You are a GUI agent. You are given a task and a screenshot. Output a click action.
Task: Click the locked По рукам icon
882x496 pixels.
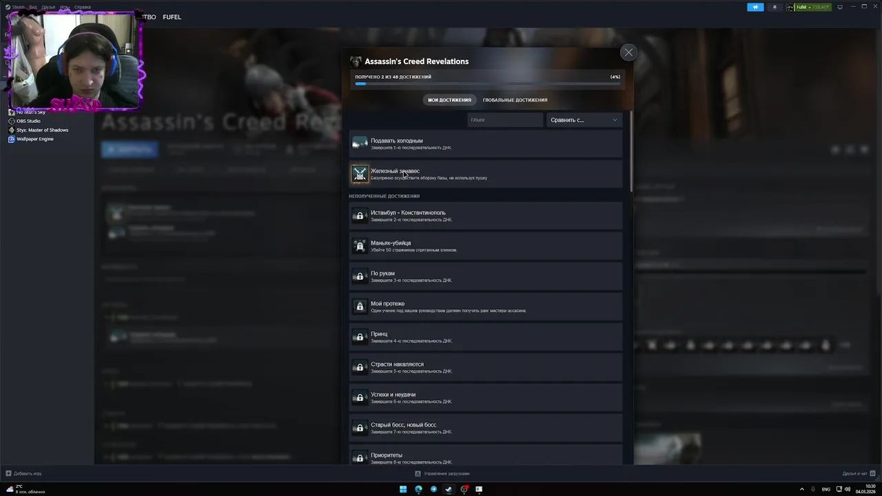pyautogui.click(x=360, y=276)
